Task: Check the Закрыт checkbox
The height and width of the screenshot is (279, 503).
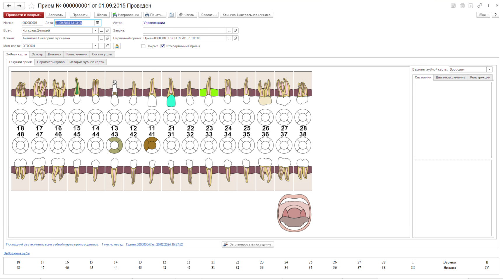Action: (143, 46)
